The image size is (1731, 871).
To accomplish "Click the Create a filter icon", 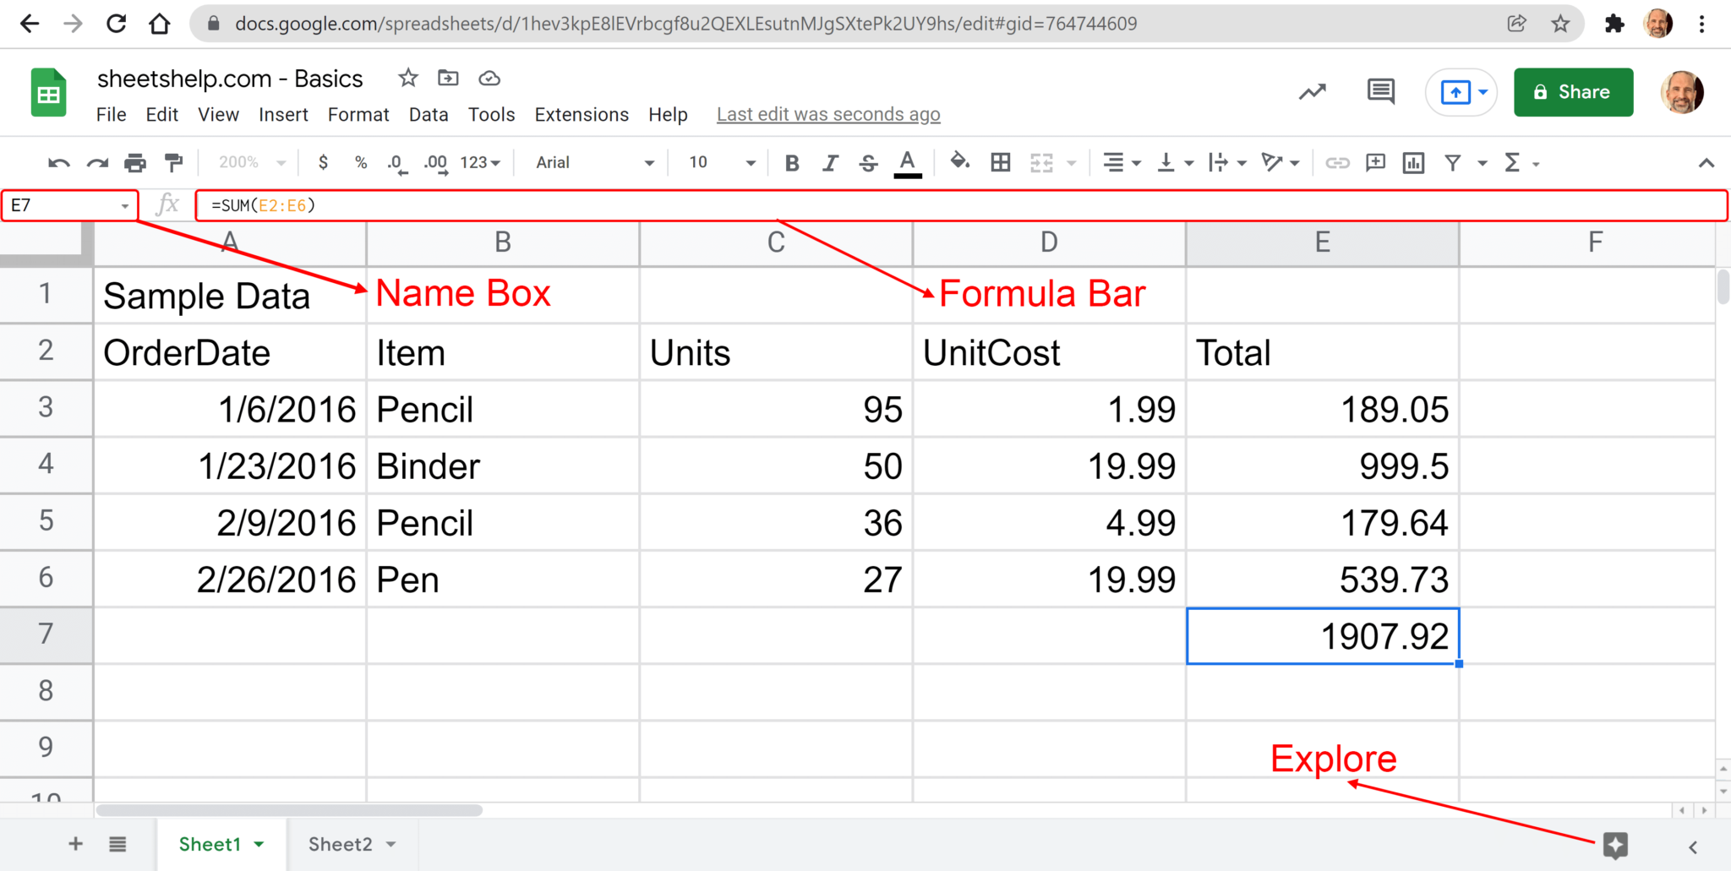I will 1453,162.
